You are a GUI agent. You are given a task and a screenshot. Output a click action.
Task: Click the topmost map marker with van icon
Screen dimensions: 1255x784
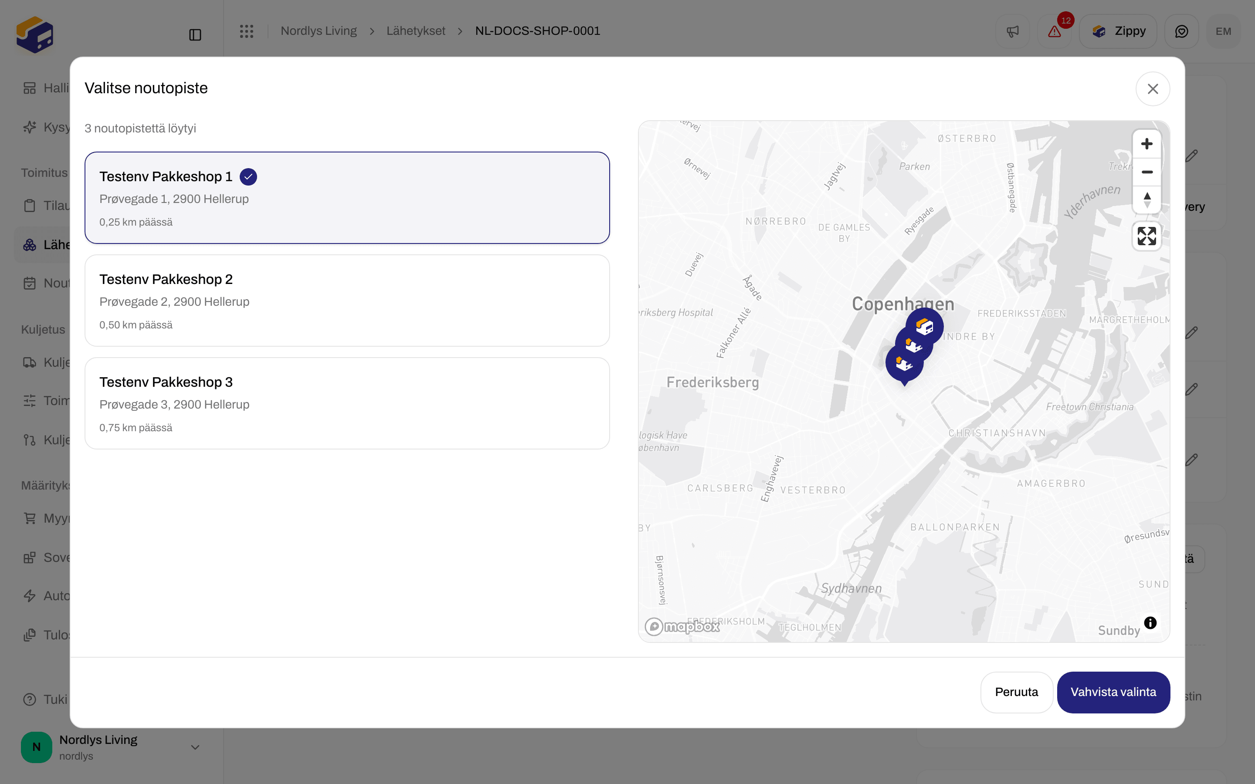[x=924, y=327]
